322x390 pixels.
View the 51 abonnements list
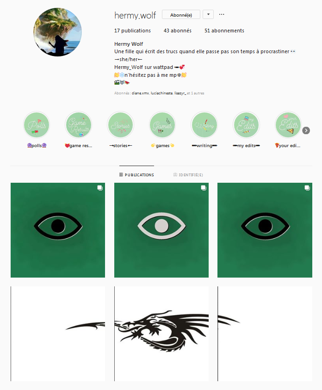pyautogui.click(x=224, y=31)
